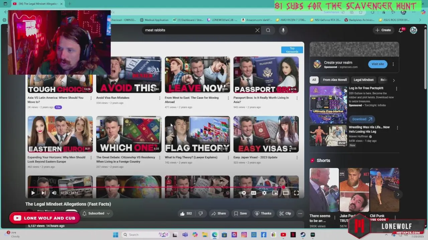Select the All filter chip
The image size is (428, 240).
[x=314, y=80]
